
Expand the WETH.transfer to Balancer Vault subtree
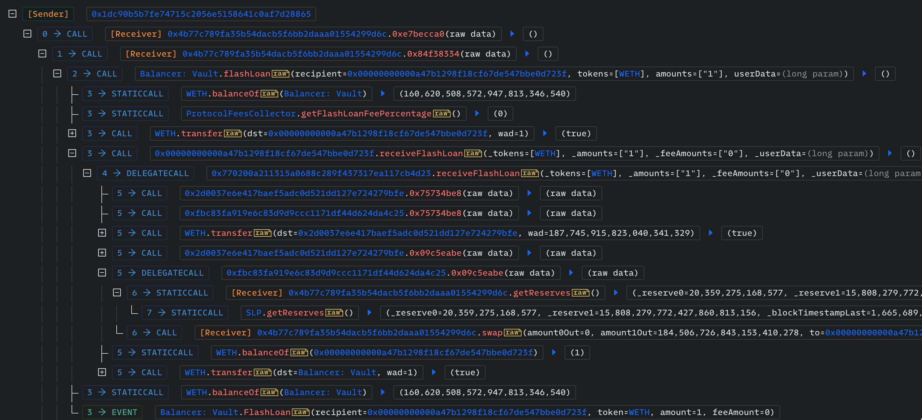(102, 372)
